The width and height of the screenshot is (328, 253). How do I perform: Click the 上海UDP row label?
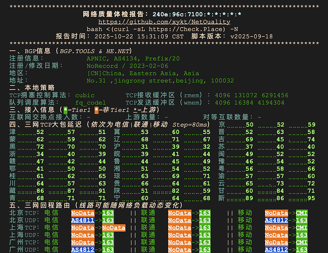tap(24, 235)
